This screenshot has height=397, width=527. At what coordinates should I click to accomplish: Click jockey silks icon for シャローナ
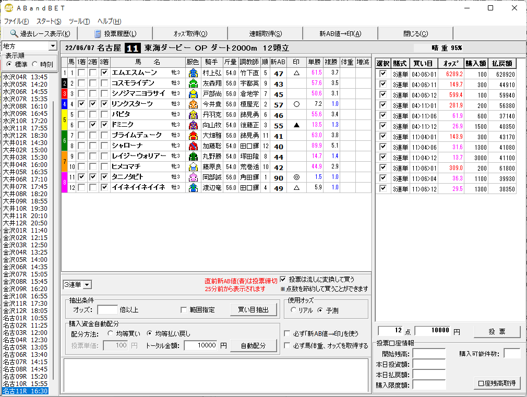coord(193,146)
